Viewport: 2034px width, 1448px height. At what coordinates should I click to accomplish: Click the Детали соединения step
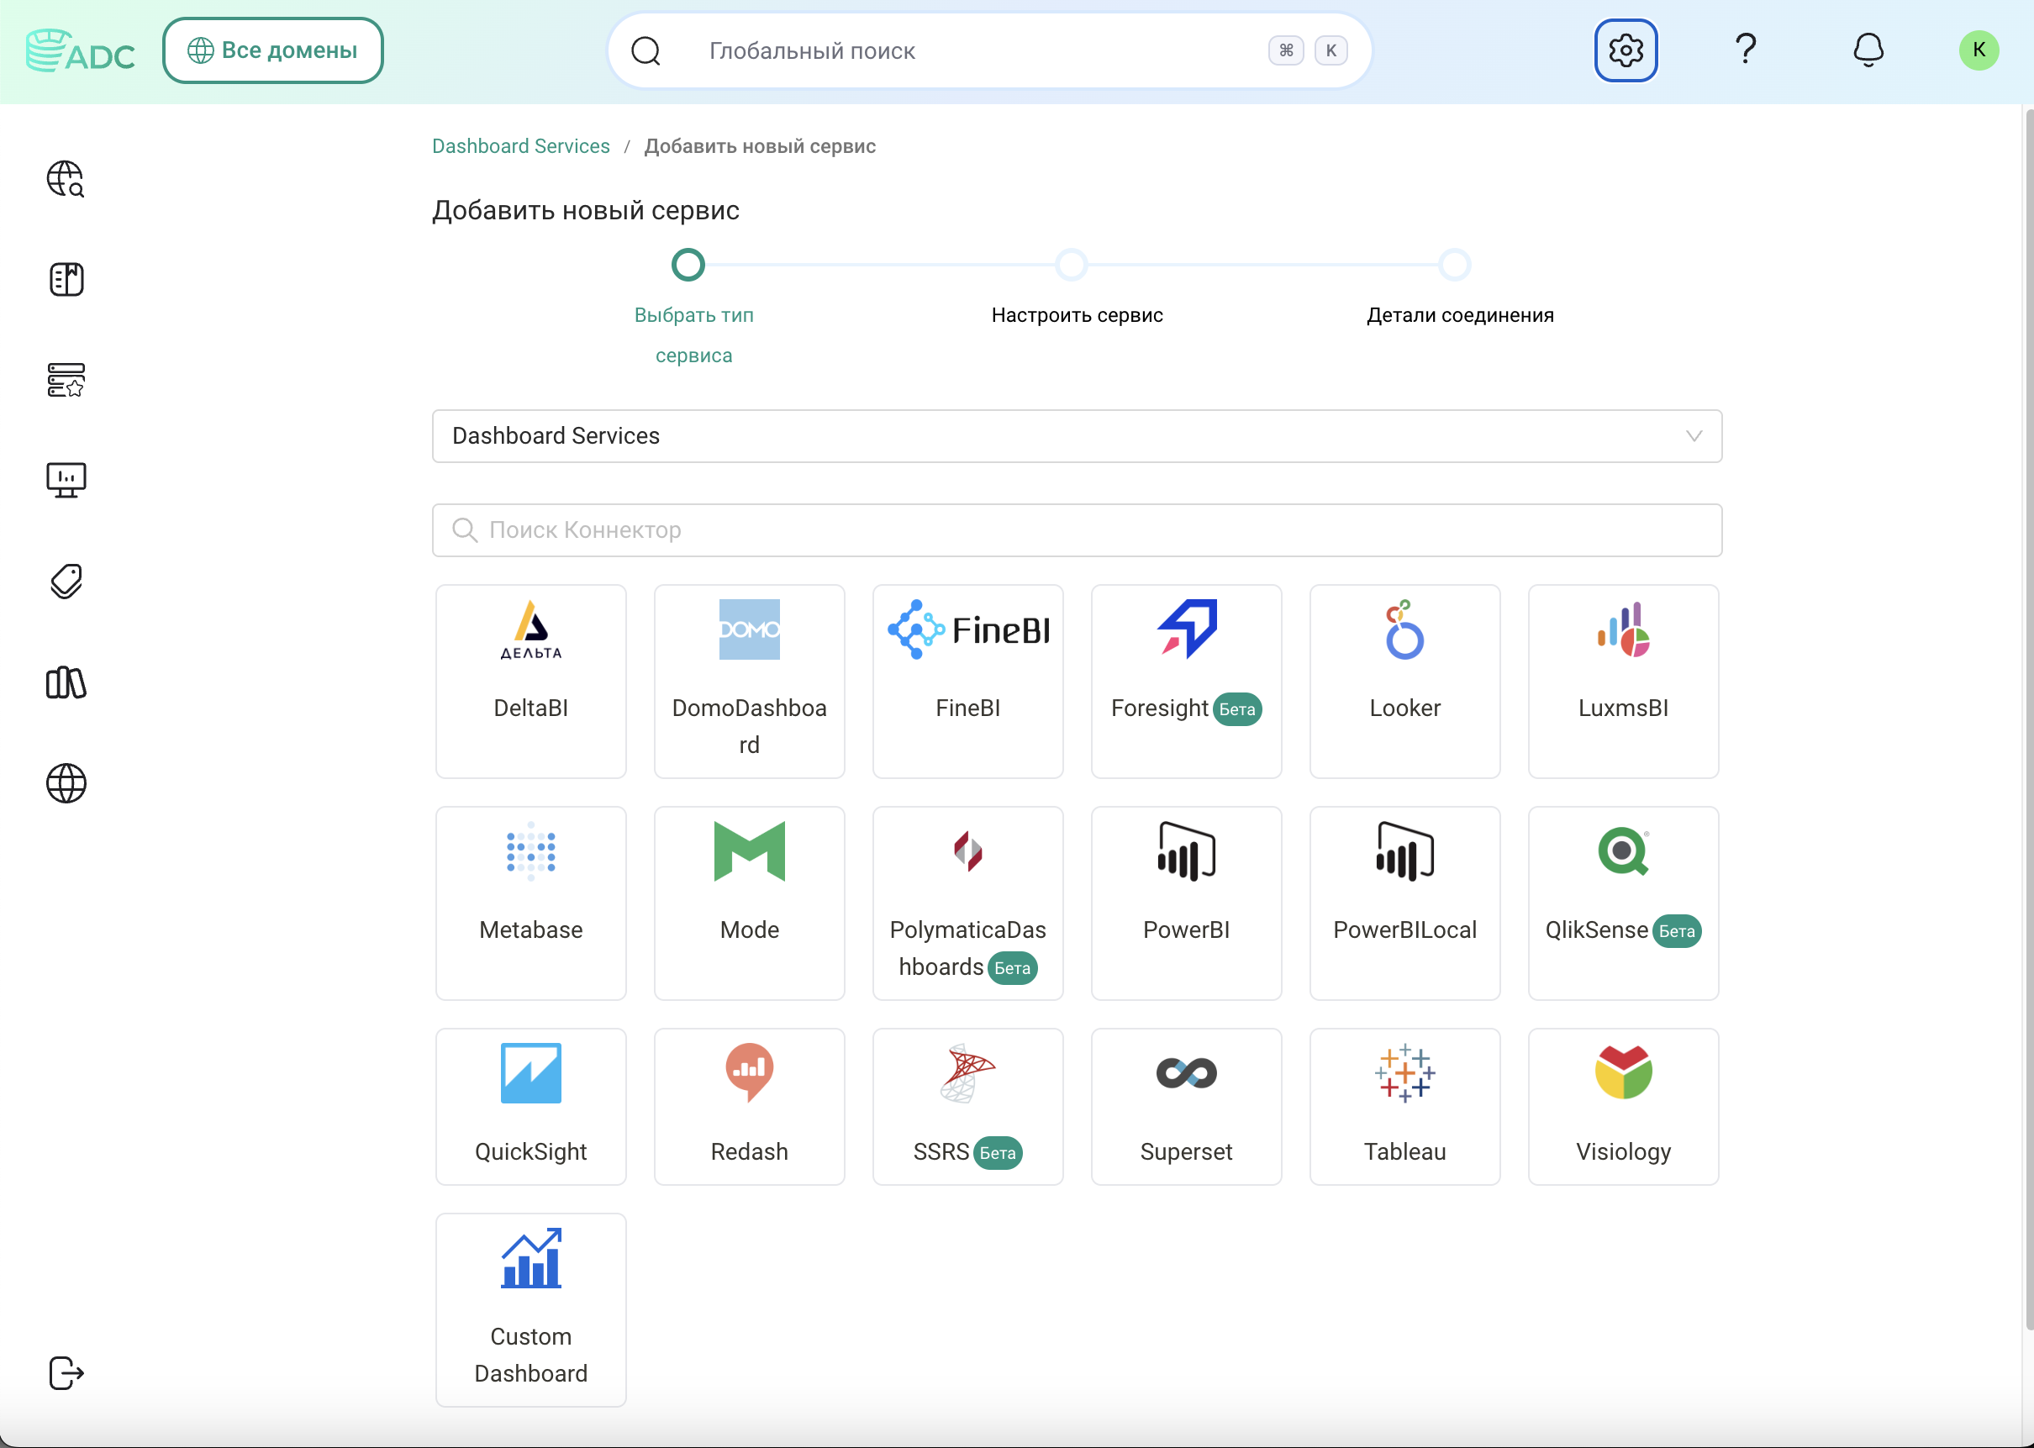coord(1460,289)
